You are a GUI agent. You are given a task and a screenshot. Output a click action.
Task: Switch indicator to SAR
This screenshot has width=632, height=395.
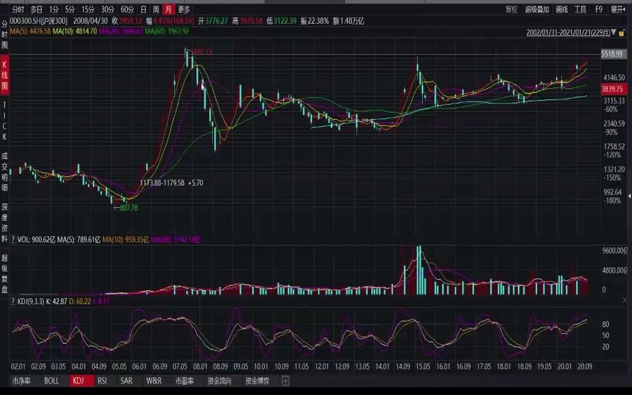click(126, 381)
